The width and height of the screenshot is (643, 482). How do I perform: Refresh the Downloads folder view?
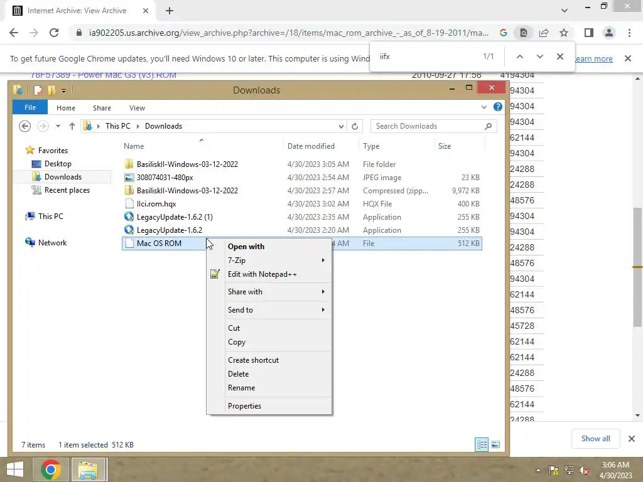[355, 126]
